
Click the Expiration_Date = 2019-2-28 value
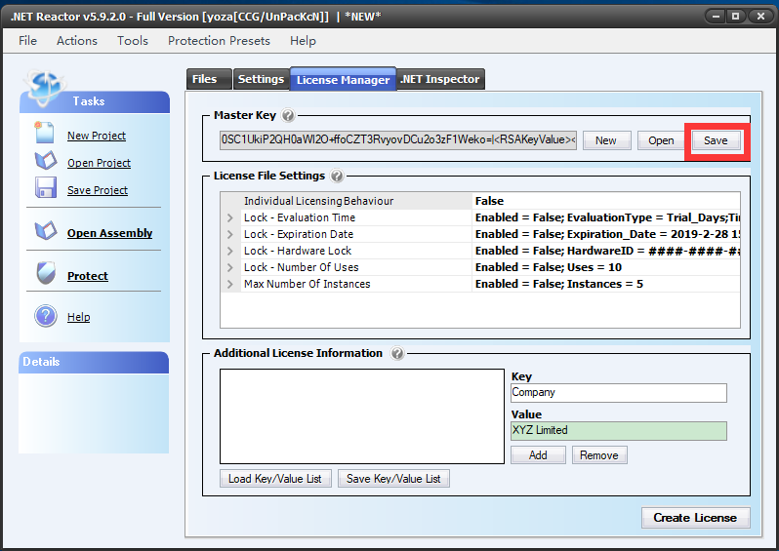tap(606, 234)
